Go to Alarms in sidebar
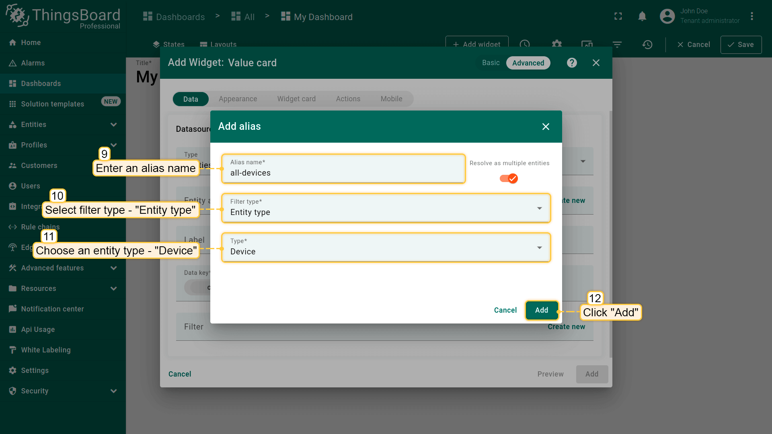This screenshot has height=434, width=772. [33, 63]
